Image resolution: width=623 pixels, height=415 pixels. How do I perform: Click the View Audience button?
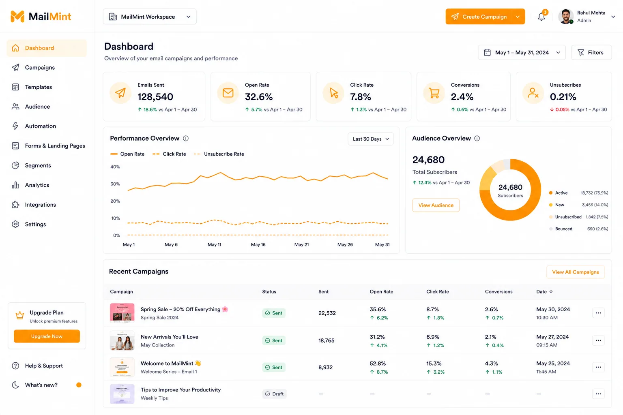pyautogui.click(x=436, y=205)
